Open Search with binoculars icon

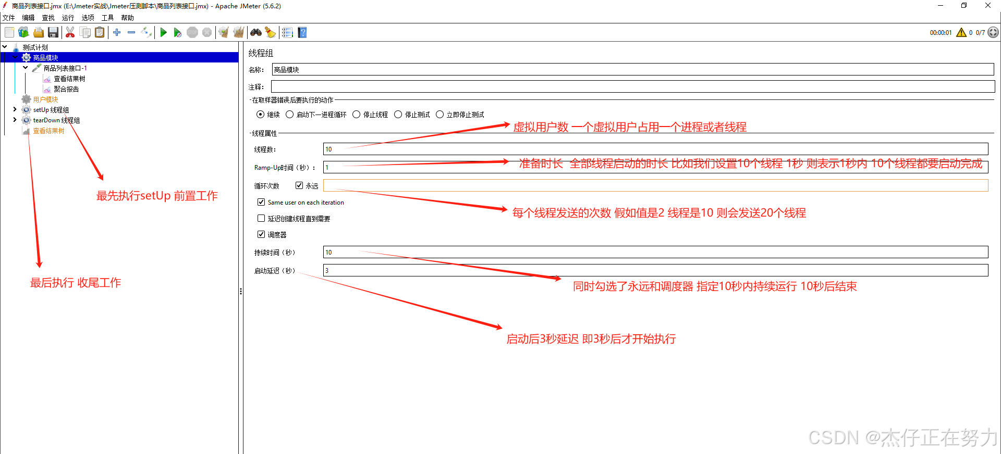(x=256, y=32)
